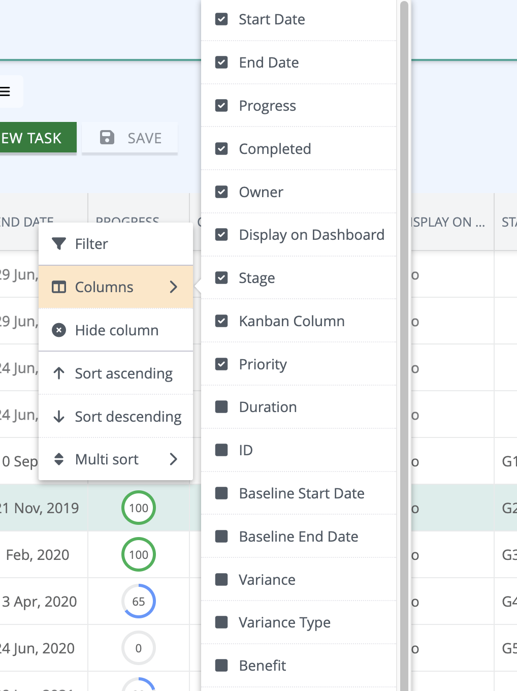
Task: Click the 21 Nov, 2019 end date cell
Action: (44, 508)
